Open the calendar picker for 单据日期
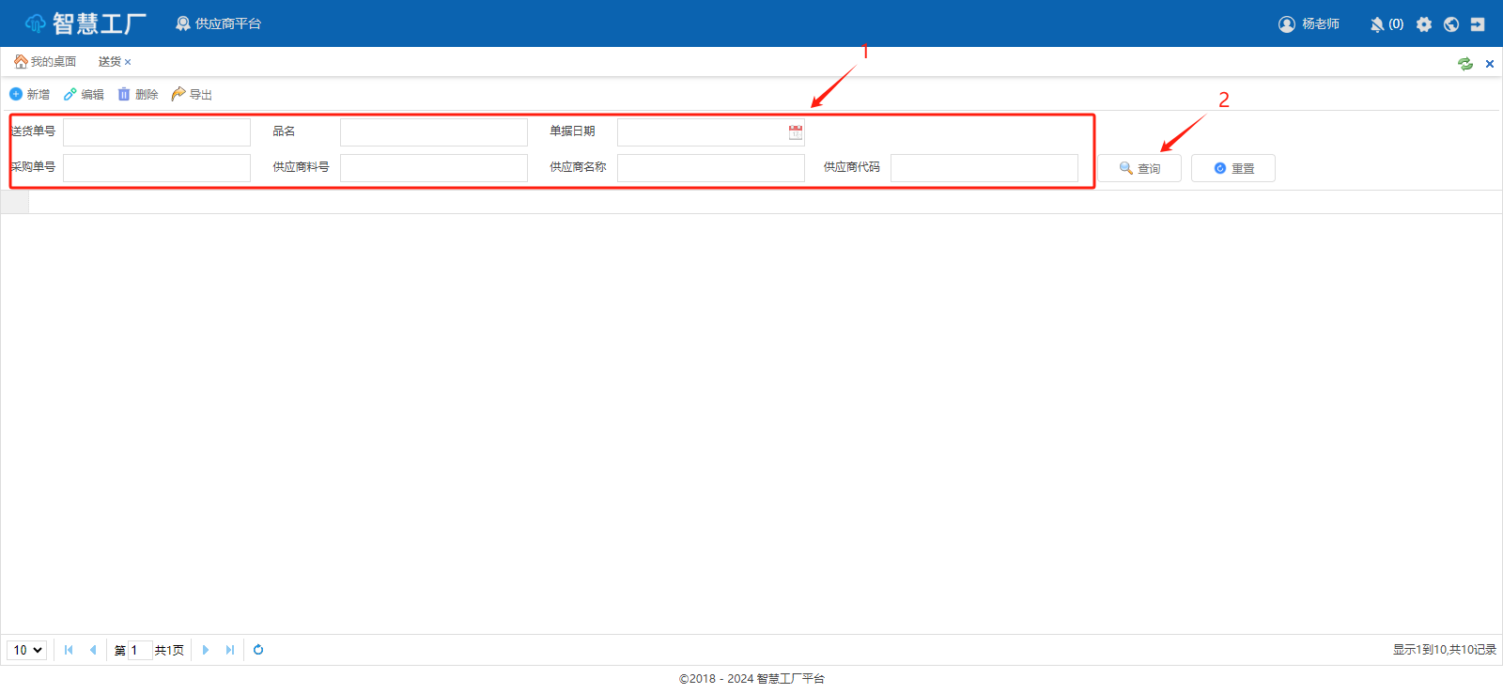Viewport: 1503px width, 694px height. pyautogui.click(x=796, y=132)
